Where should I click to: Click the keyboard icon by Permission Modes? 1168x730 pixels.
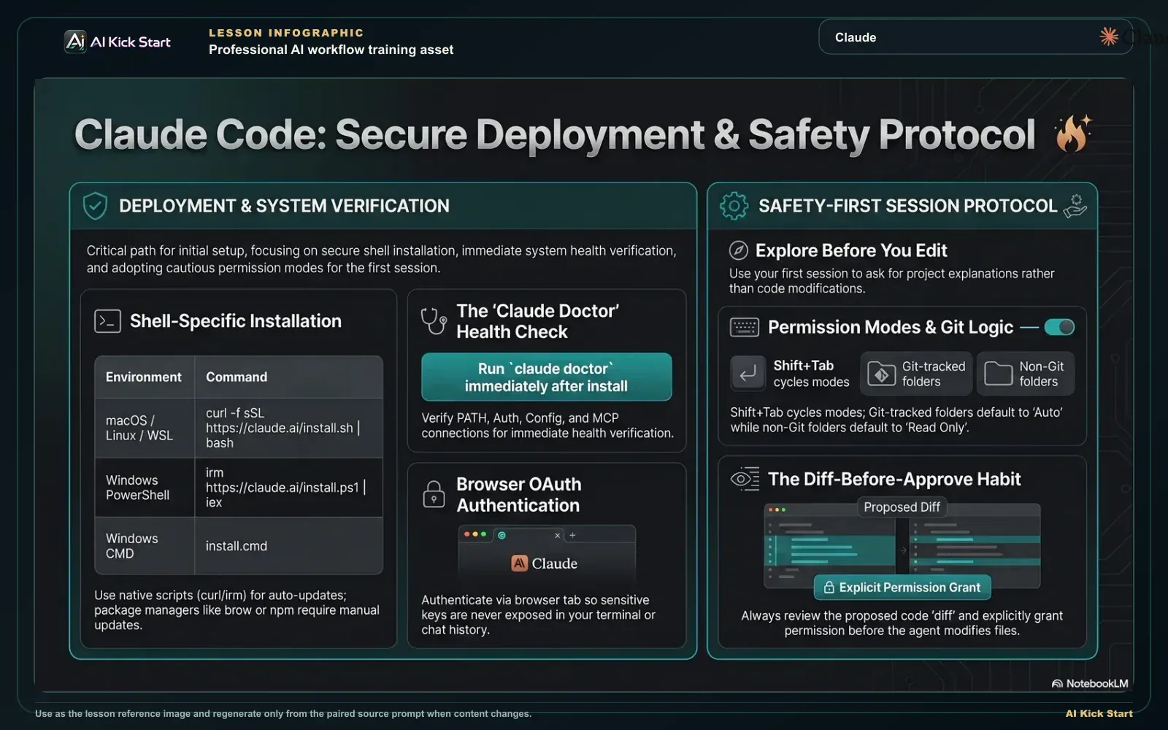(x=745, y=327)
